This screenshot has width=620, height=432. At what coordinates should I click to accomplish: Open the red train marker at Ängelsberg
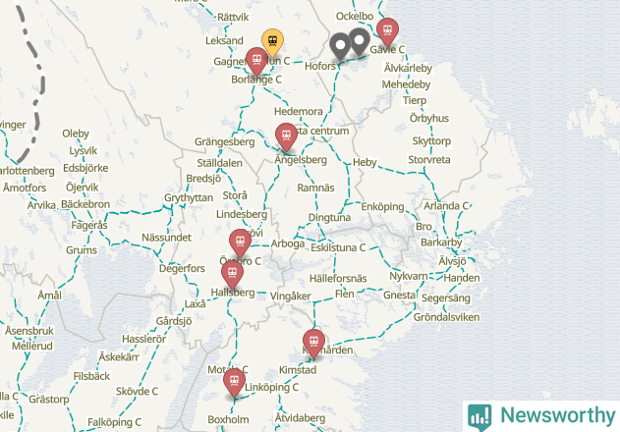287,136
